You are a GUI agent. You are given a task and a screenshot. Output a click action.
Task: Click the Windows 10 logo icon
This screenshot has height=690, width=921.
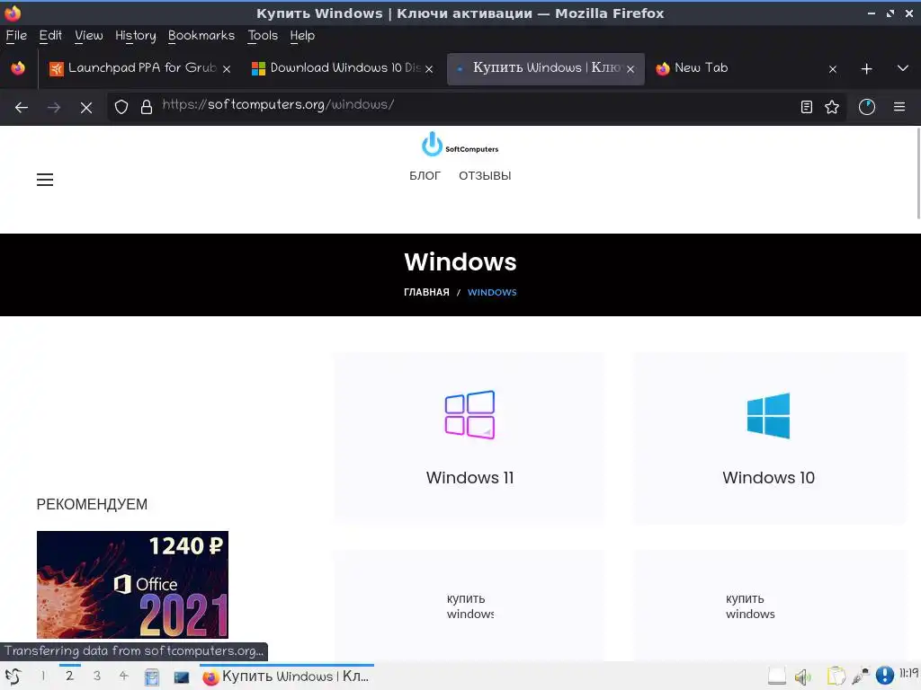pos(768,415)
